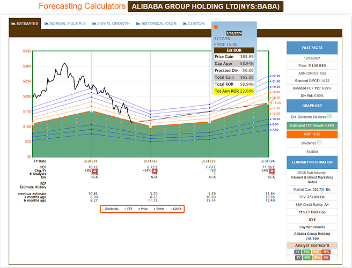This screenshot has width=352, height=268.
Task: Click the previous estimate row label
Action: click(x=32, y=194)
